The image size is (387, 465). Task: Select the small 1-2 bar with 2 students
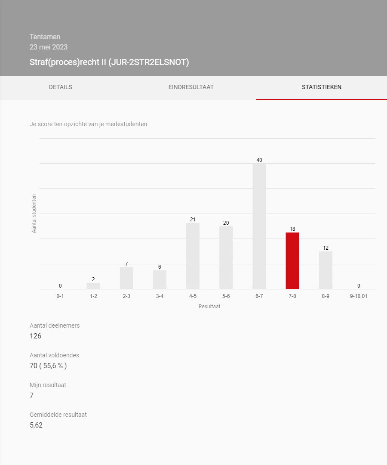coord(93,286)
